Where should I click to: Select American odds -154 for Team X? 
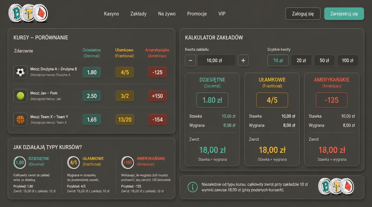point(158,119)
